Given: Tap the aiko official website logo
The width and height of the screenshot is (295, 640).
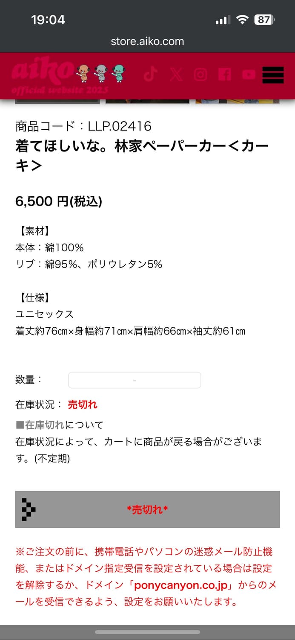Looking at the screenshot, I should tap(60, 76).
